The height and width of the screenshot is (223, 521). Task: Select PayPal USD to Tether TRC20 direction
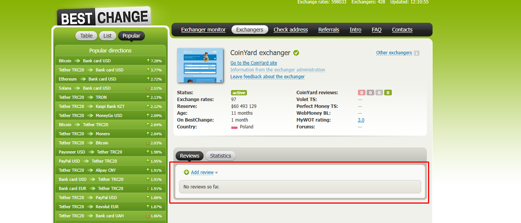[111, 161]
